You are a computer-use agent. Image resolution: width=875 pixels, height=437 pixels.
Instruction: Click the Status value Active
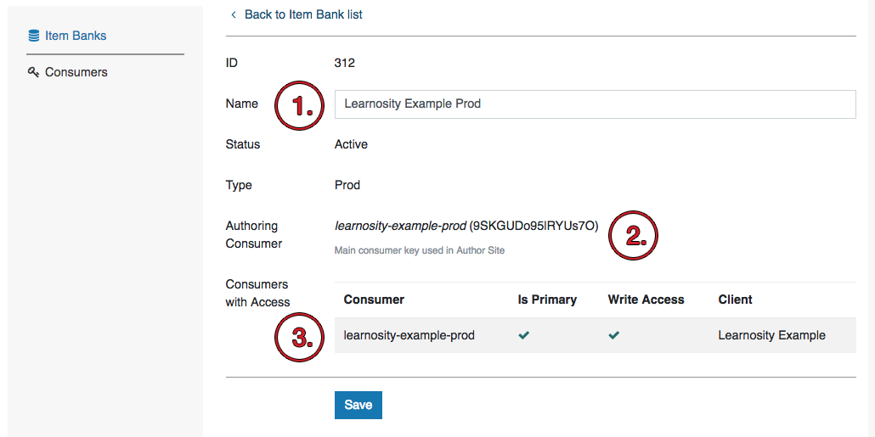pos(351,144)
